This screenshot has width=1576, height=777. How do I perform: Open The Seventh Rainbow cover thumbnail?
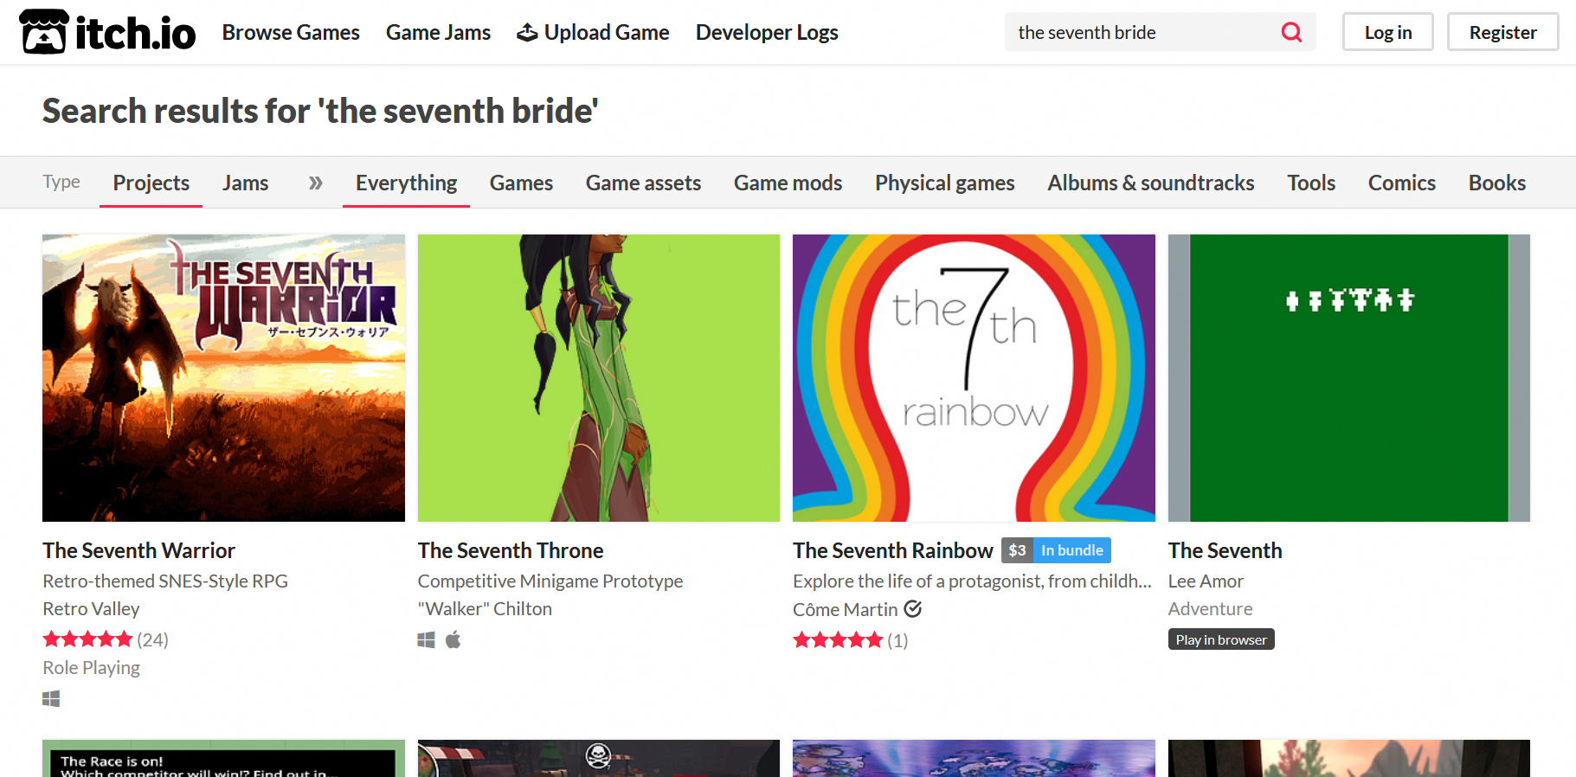coord(974,377)
